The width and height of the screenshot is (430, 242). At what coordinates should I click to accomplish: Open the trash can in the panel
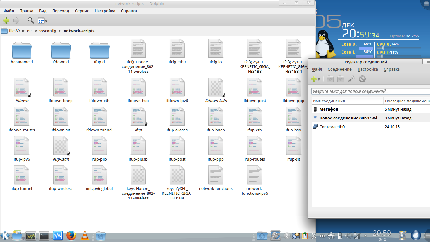(402, 235)
